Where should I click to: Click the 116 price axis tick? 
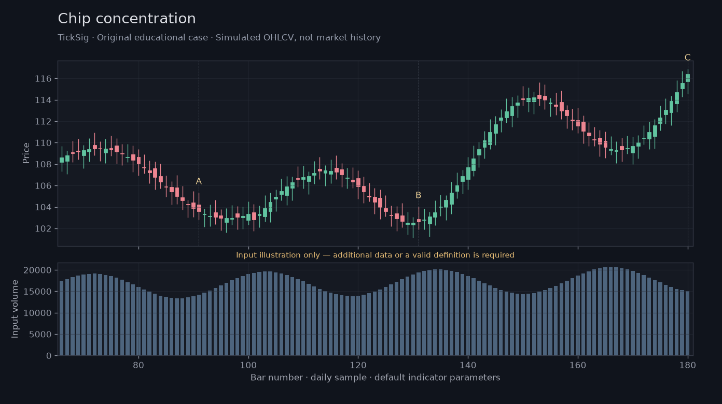(43, 79)
